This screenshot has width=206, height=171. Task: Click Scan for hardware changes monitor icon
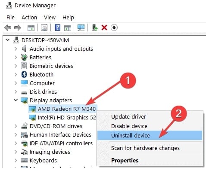click(81, 27)
